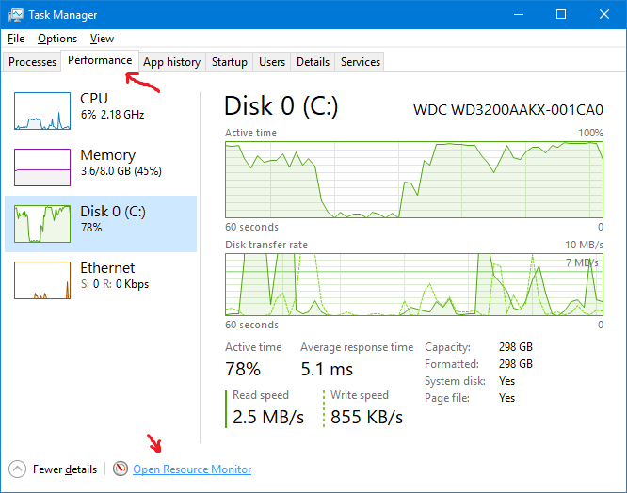Open the File menu
The height and width of the screenshot is (493, 627).
click(16, 39)
